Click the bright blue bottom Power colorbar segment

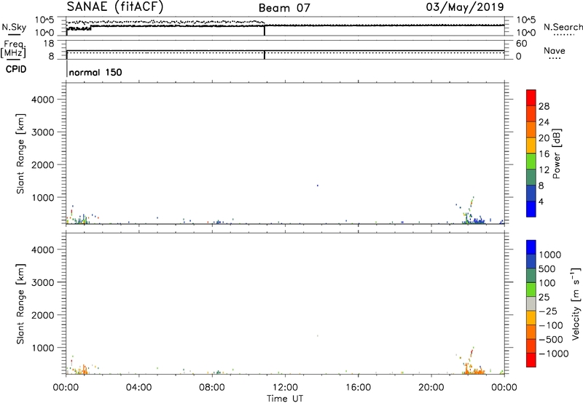[531, 209]
